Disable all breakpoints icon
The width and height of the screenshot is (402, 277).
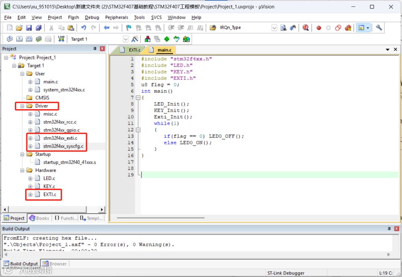pos(338,27)
